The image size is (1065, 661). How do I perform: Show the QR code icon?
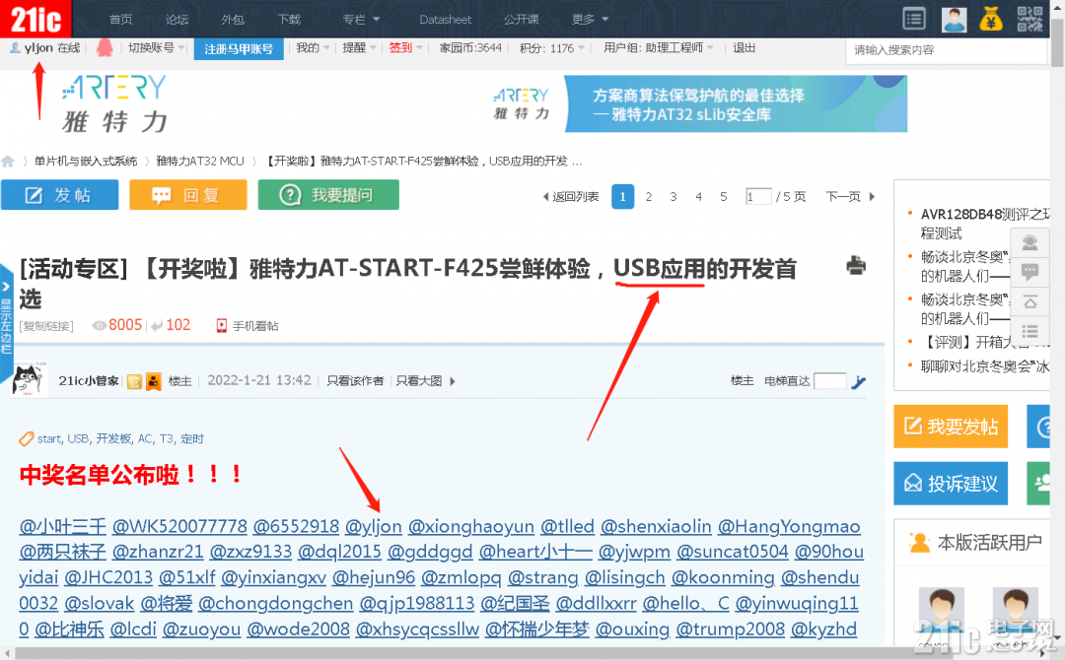1029,19
